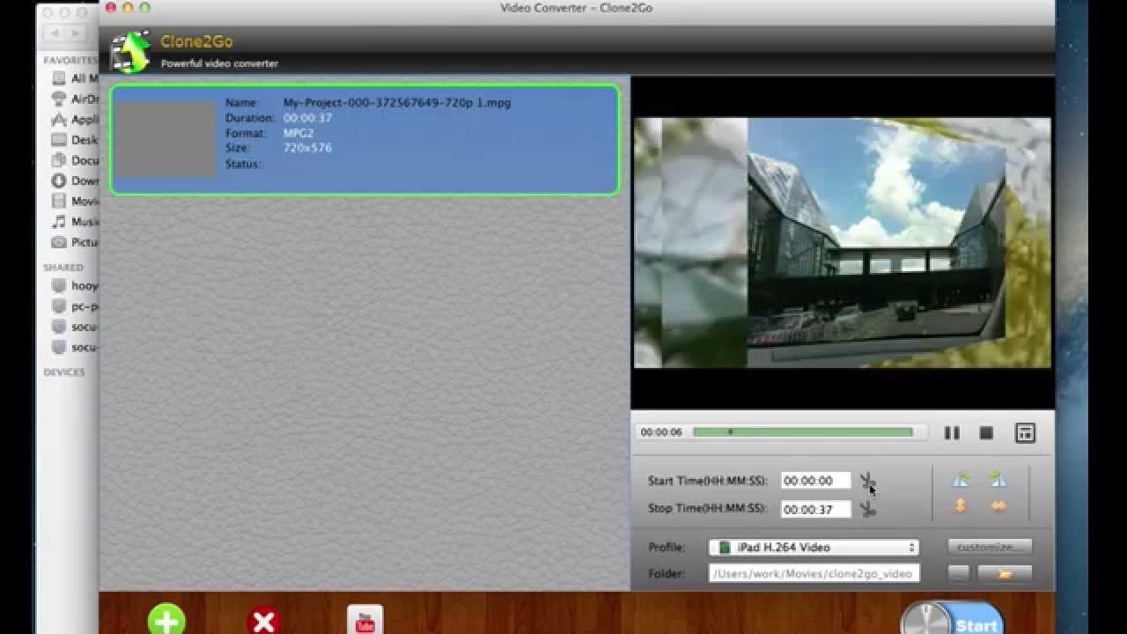The height and width of the screenshot is (634, 1127).
Task: Click file name My-Project-000-372567649-720p 1.mpg
Action: point(397,103)
